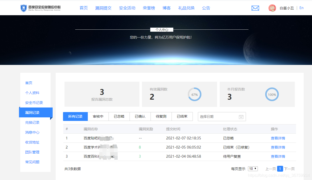Viewport: 312px width, 180px height.
Task: Select the 待复测 filter tab
Action: click(x=161, y=117)
